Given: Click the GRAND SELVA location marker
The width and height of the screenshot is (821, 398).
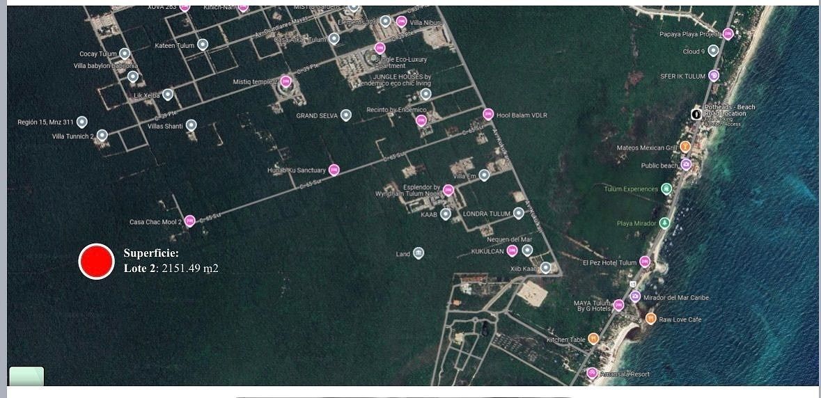Looking at the screenshot, I should (x=345, y=116).
